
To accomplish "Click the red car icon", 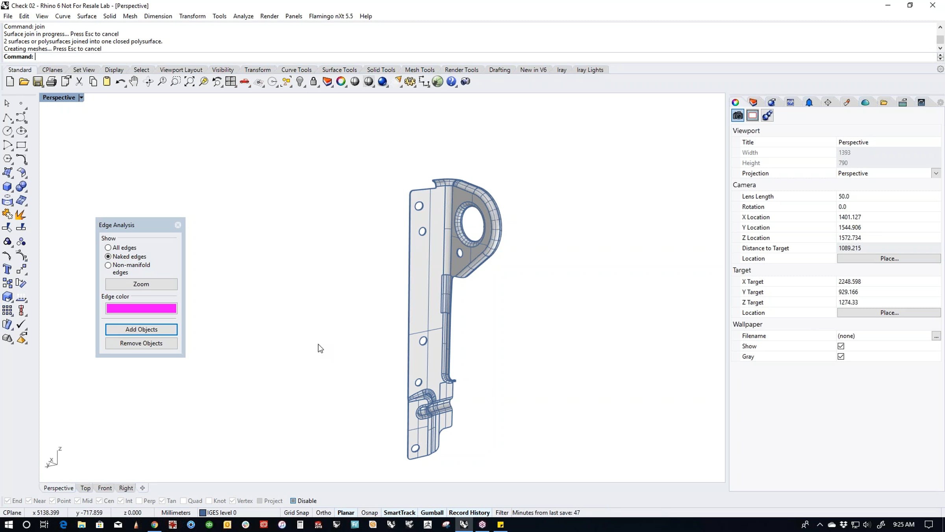I will (245, 82).
